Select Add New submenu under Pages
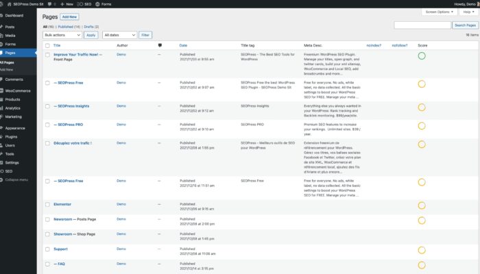Image resolution: width=480 pixels, height=274 pixels. pos(6,70)
